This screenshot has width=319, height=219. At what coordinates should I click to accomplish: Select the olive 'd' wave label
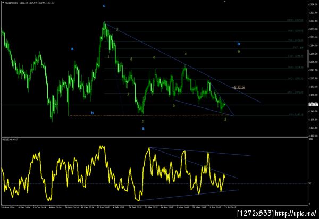click(x=225, y=120)
